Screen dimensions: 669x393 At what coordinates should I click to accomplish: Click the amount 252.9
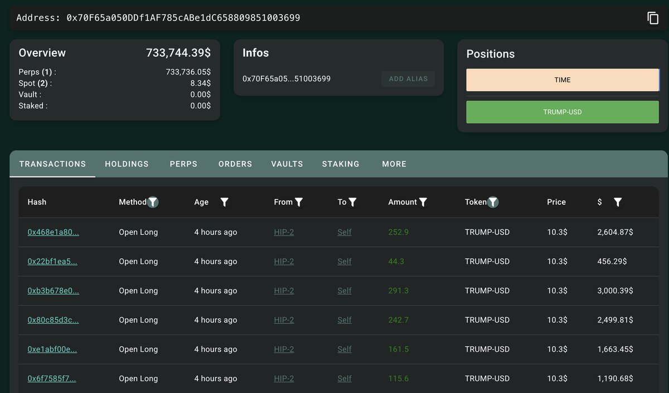click(399, 232)
